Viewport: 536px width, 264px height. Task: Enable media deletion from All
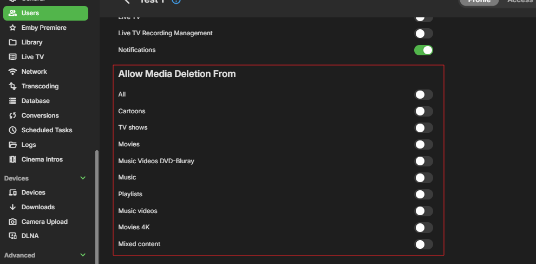pos(423,94)
